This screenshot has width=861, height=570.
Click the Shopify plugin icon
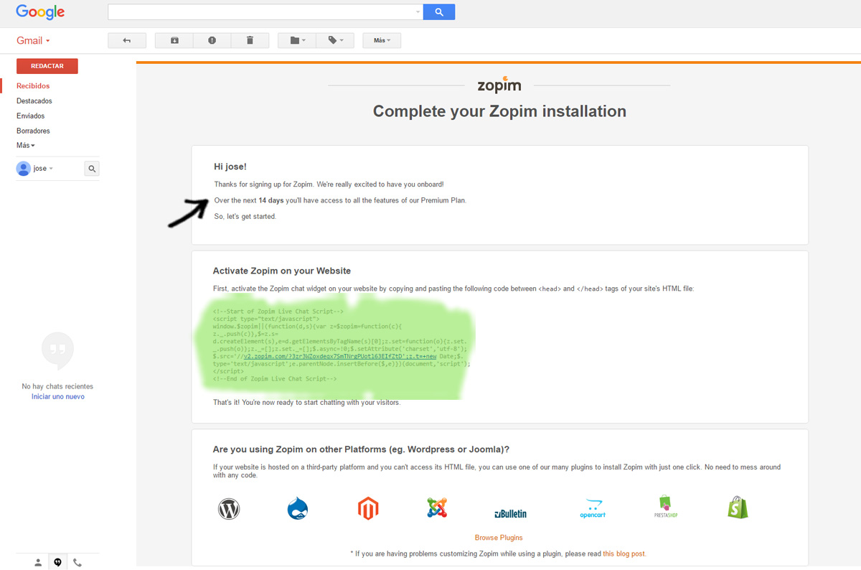tap(737, 508)
